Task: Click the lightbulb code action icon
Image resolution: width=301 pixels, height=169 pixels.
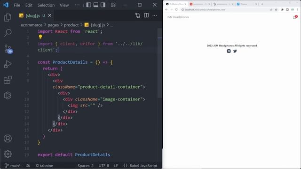Action: pos(40,37)
